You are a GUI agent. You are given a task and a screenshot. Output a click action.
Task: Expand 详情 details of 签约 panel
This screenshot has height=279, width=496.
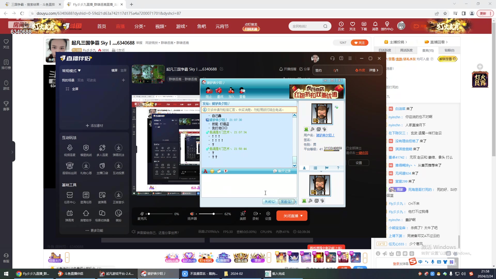(374, 70)
